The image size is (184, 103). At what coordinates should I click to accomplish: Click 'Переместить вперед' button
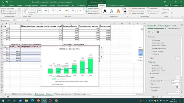[137, 8]
